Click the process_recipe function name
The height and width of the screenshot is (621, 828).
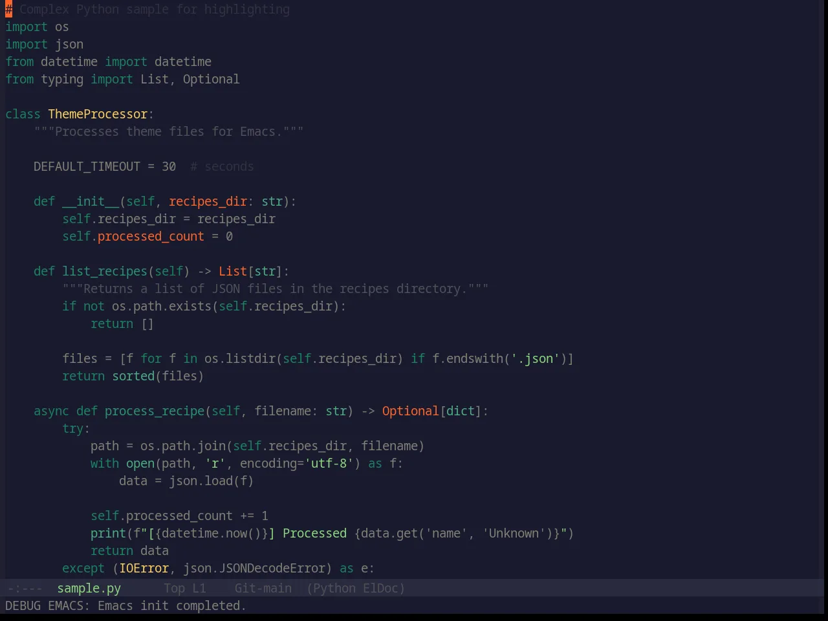point(155,411)
